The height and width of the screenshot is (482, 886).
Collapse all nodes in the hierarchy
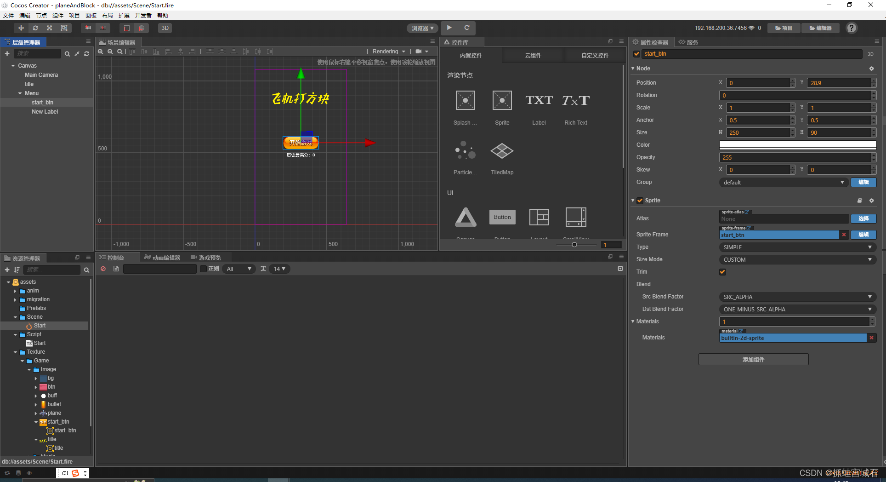77,54
